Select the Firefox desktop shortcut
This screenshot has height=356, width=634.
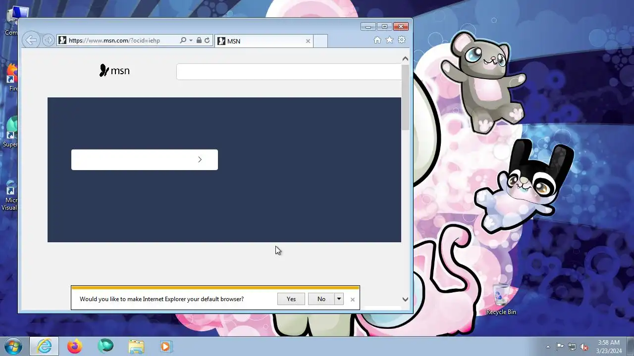click(12, 78)
